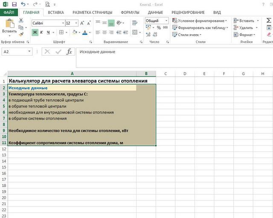The width and height of the screenshot is (273, 218).
Task: Click the percent style icon
Action: pyautogui.click(x=159, y=28)
